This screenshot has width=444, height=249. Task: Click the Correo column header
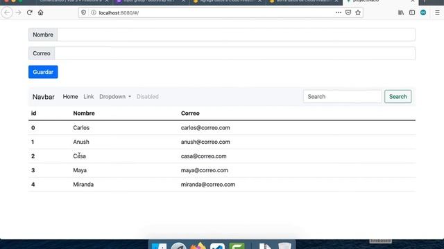[190, 113]
